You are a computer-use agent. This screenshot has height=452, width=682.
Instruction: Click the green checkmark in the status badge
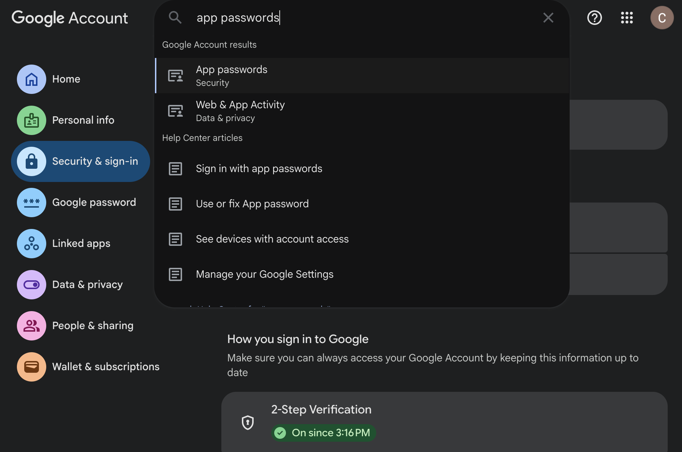click(x=280, y=433)
